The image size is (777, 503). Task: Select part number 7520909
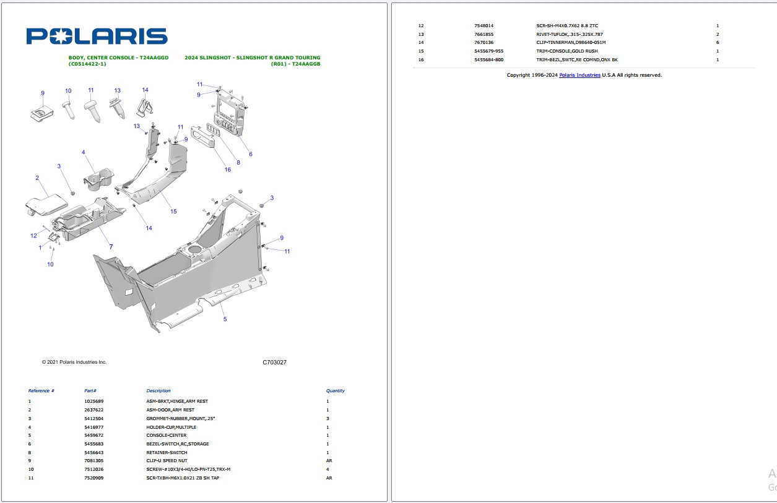pos(94,478)
